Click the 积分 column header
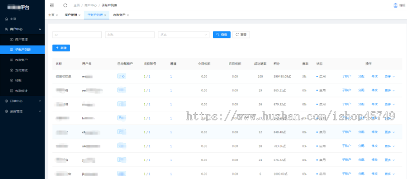The width and height of the screenshot is (407, 179). pyautogui.click(x=277, y=64)
